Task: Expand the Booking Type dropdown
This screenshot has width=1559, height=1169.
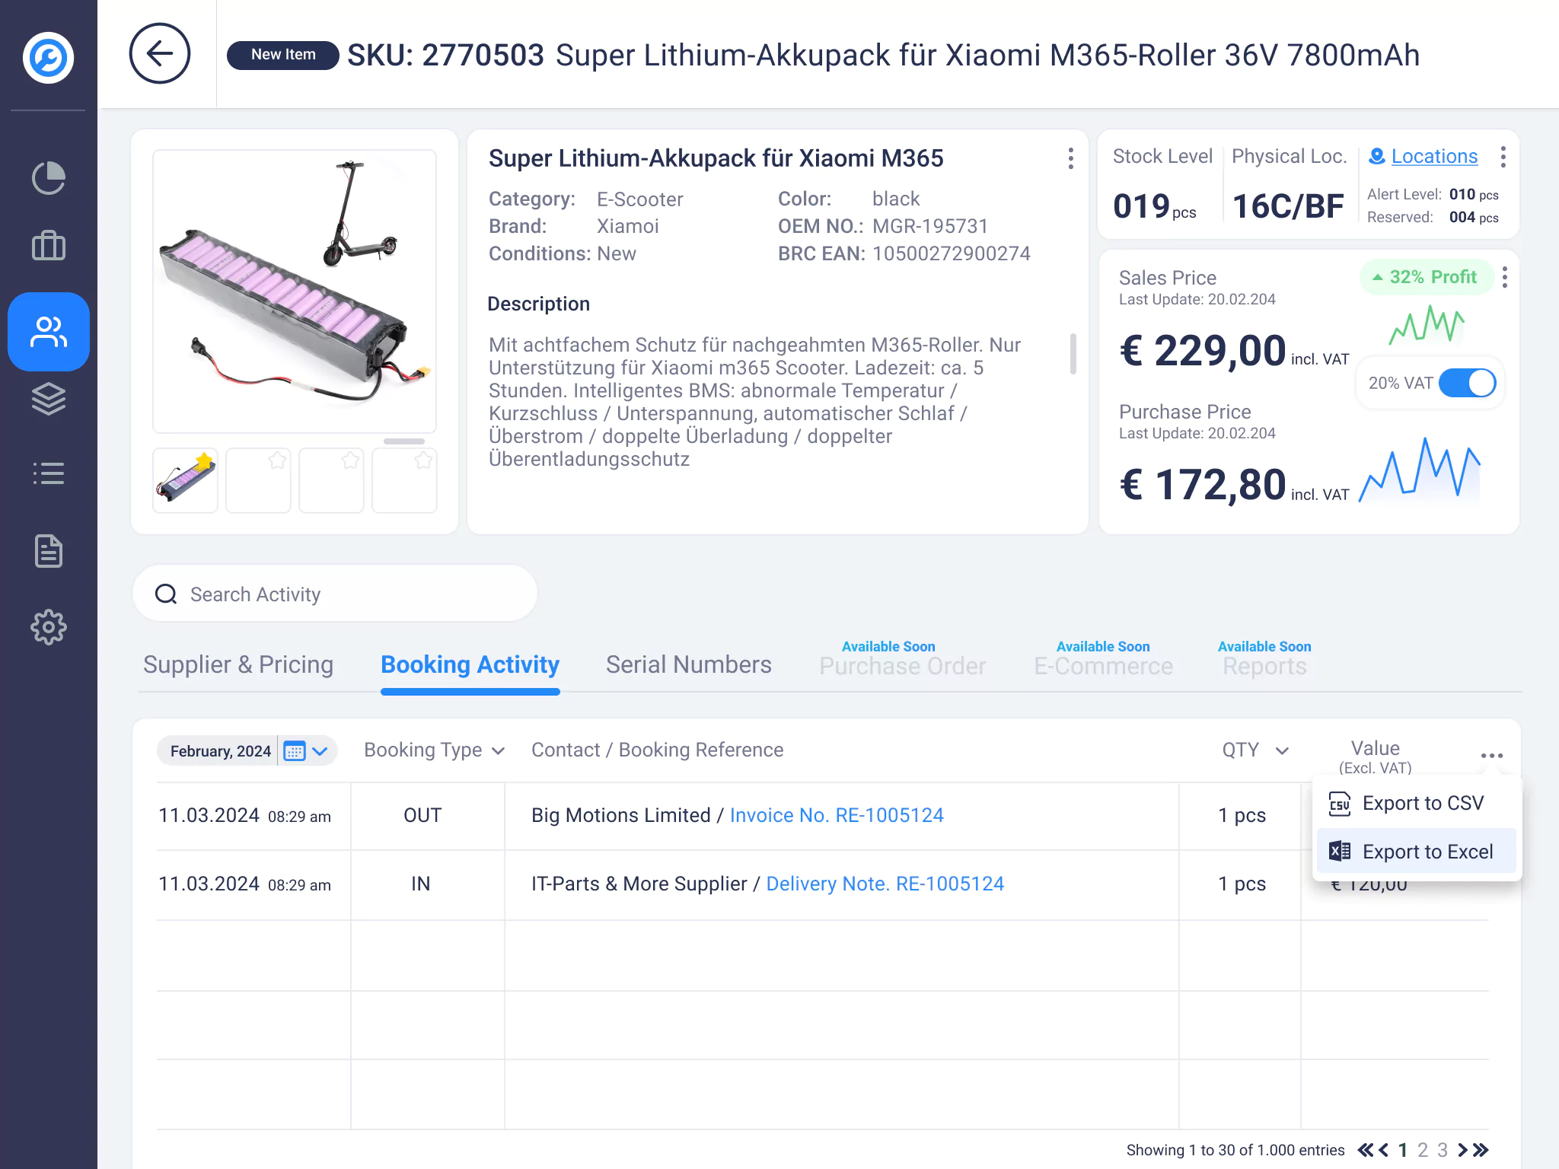Action: click(x=499, y=750)
